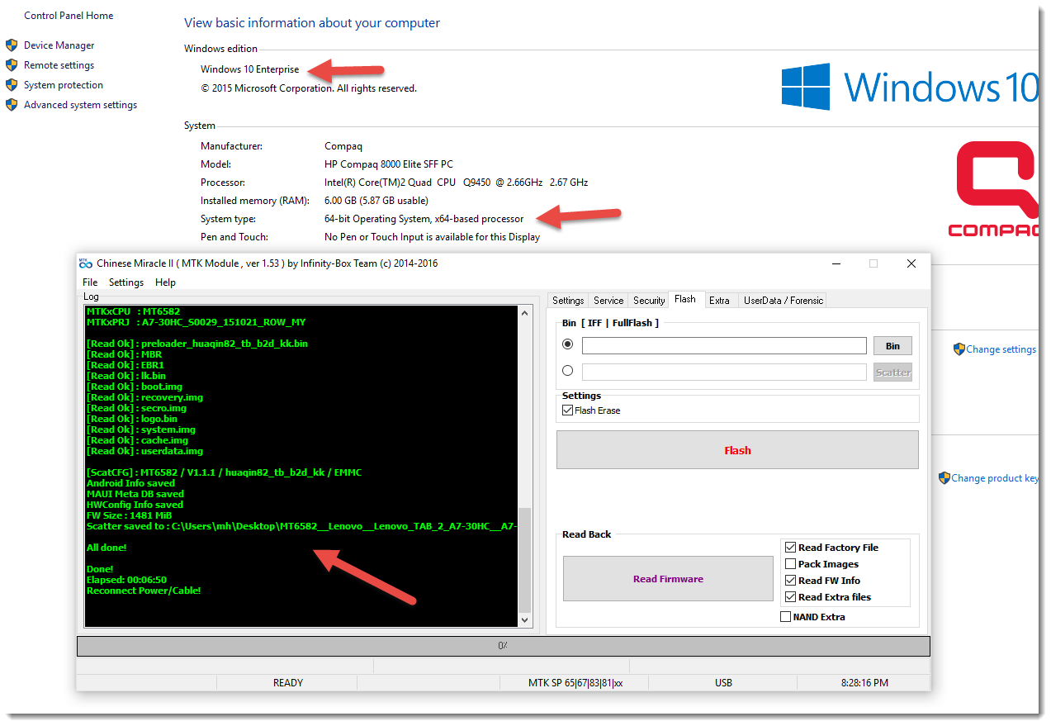
Task: Enable NAND Extra checkbox
Action: click(x=785, y=617)
